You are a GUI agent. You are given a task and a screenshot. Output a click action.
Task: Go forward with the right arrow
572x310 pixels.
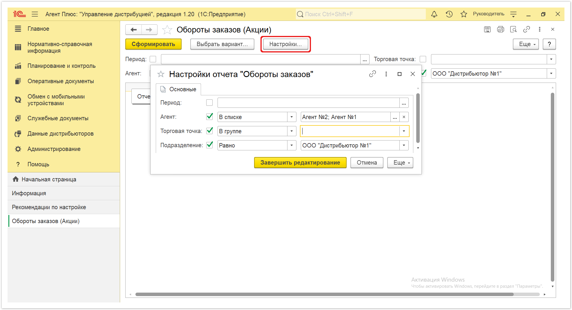[149, 30]
